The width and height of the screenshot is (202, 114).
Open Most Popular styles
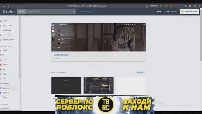pos(7,30)
